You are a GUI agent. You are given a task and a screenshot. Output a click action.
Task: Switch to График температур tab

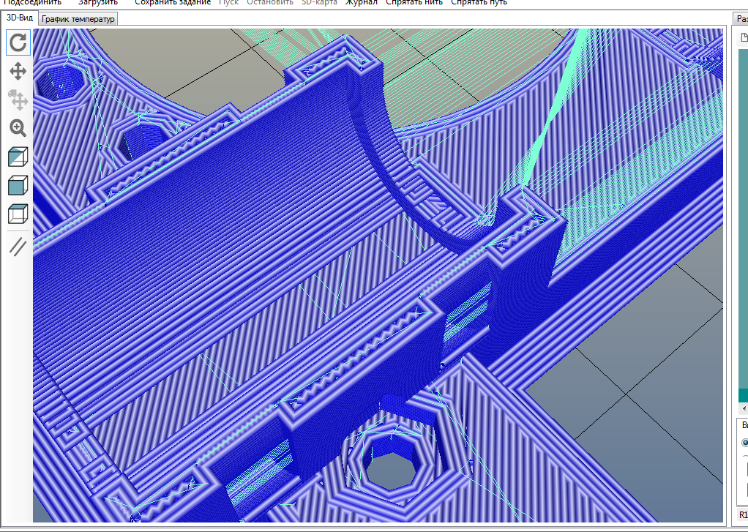78,20
